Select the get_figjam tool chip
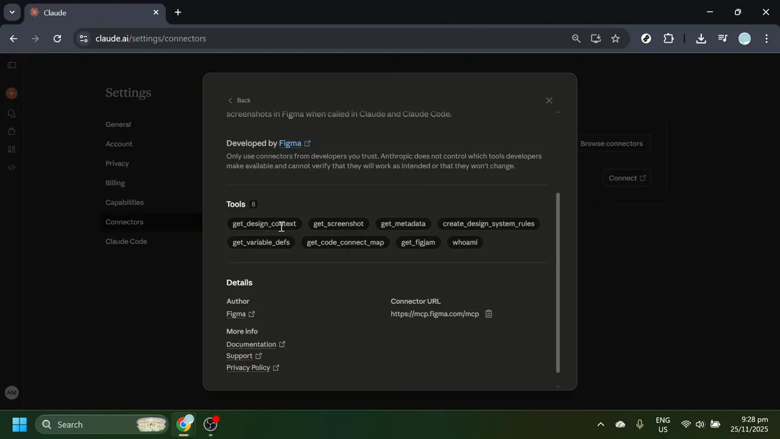This screenshot has height=439, width=780. 418,243
